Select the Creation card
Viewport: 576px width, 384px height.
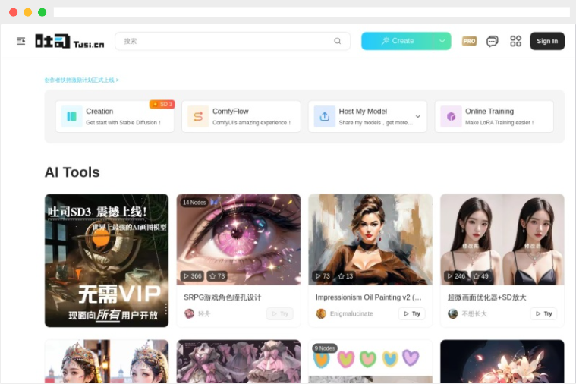click(x=115, y=116)
